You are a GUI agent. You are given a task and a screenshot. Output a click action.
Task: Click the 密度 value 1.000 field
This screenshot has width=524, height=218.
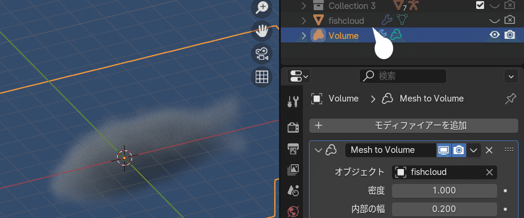[444, 191]
